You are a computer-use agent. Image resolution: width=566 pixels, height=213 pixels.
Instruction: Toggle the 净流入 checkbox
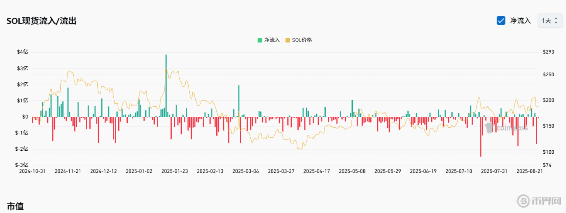pyautogui.click(x=501, y=20)
